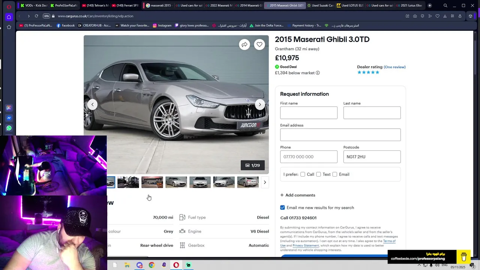480x270 pixels.
Task: Click Call 01733 924601 number
Action: point(298,218)
